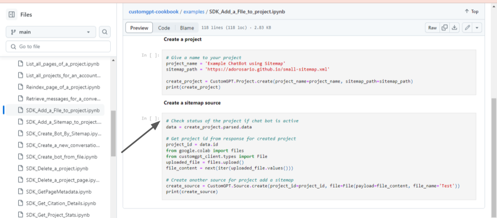
Task: Jump to Top of the page
Action: 471,11
